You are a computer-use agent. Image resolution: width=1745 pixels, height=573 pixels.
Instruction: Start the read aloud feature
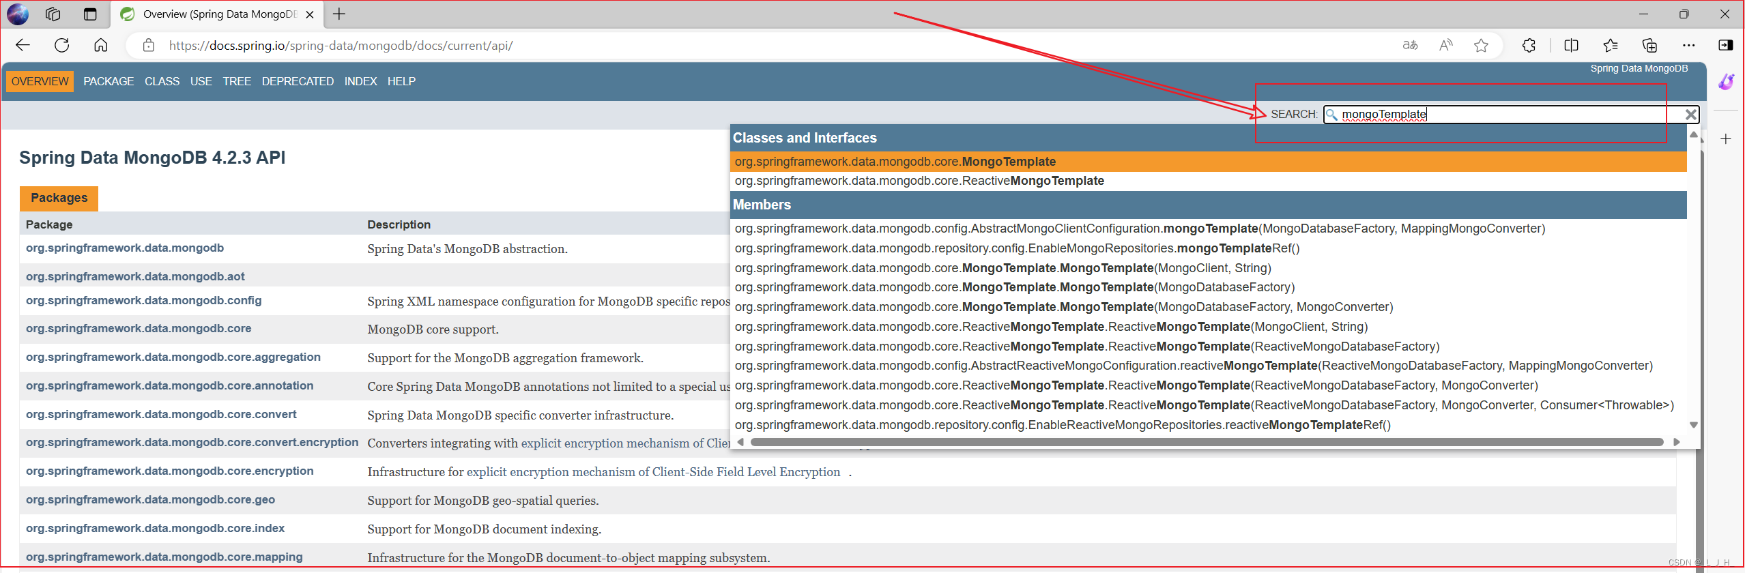1445,45
